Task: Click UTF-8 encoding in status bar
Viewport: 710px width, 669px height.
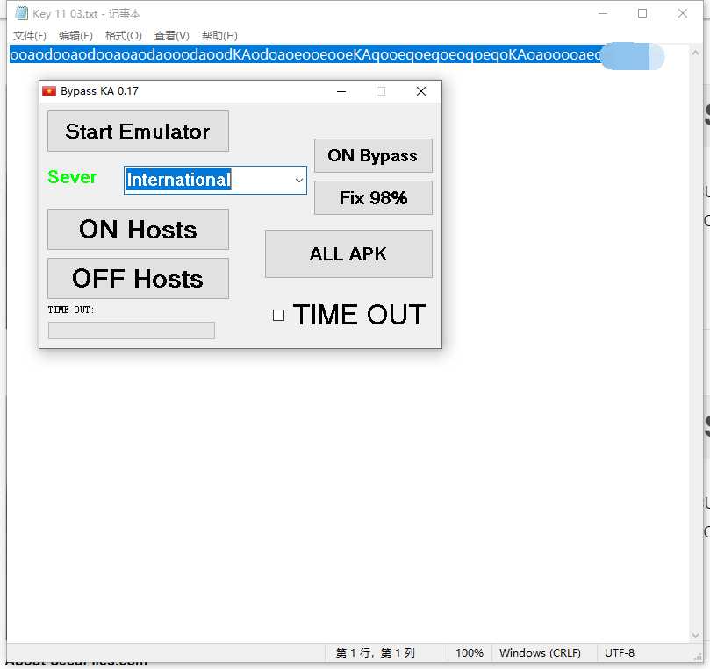Action: click(x=620, y=652)
